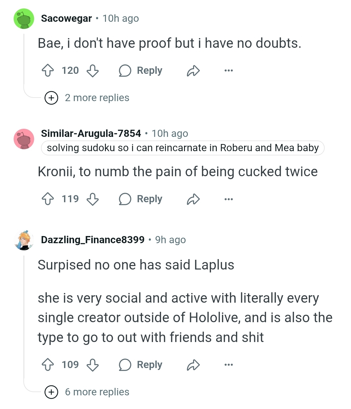Upvote the Kronii comment

tap(48, 199)
